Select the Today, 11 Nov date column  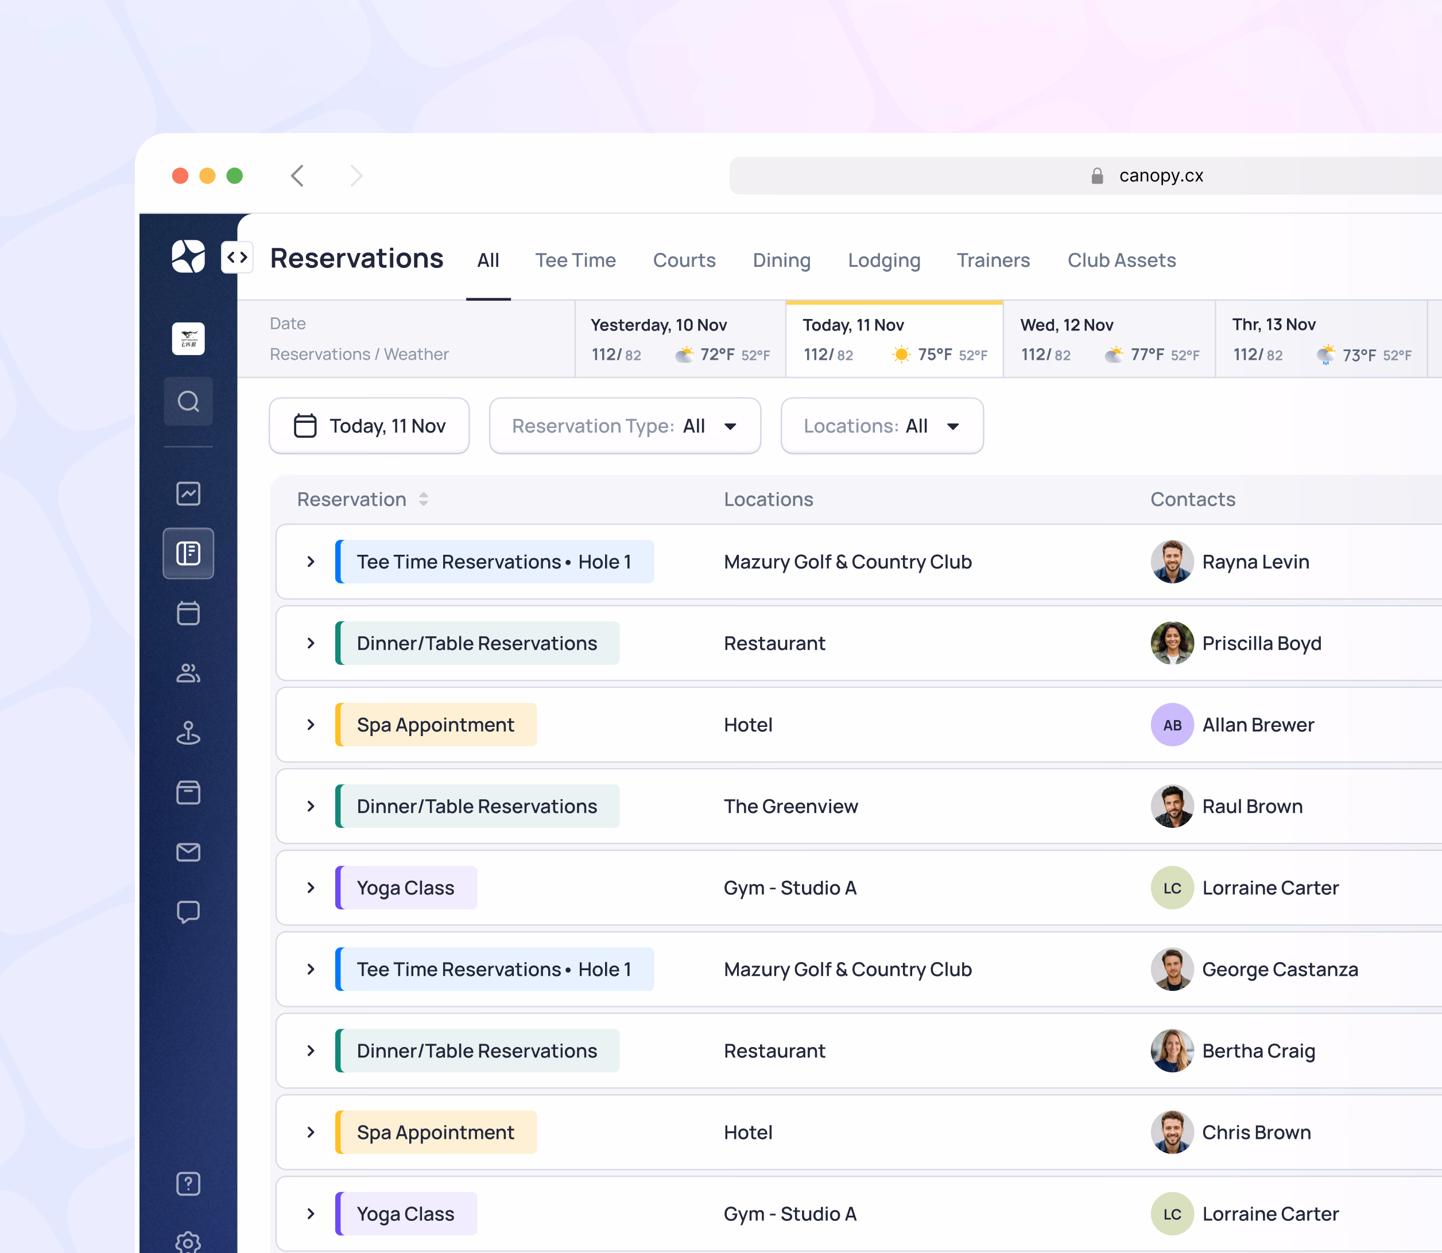point(894,339)
